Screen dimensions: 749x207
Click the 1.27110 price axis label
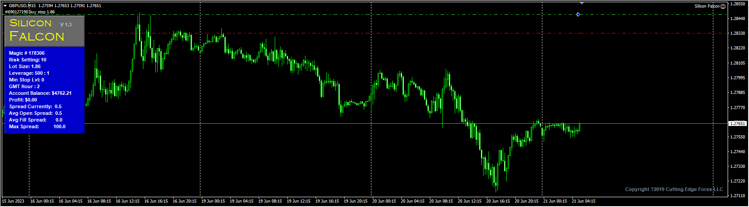[x=737, y=196]
